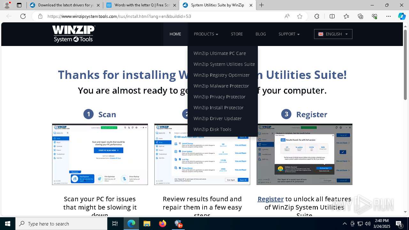This screenshot has height=230, width=409.
Task: Open the Windows Start menu
Action: point(8,224)
